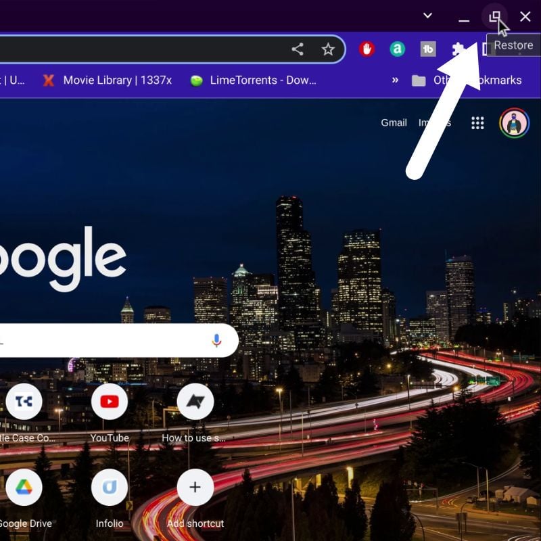Open the Infolio shortcut tile
Image resolution: width=541 pixels, height=541 pixels.
coord(110,487)
